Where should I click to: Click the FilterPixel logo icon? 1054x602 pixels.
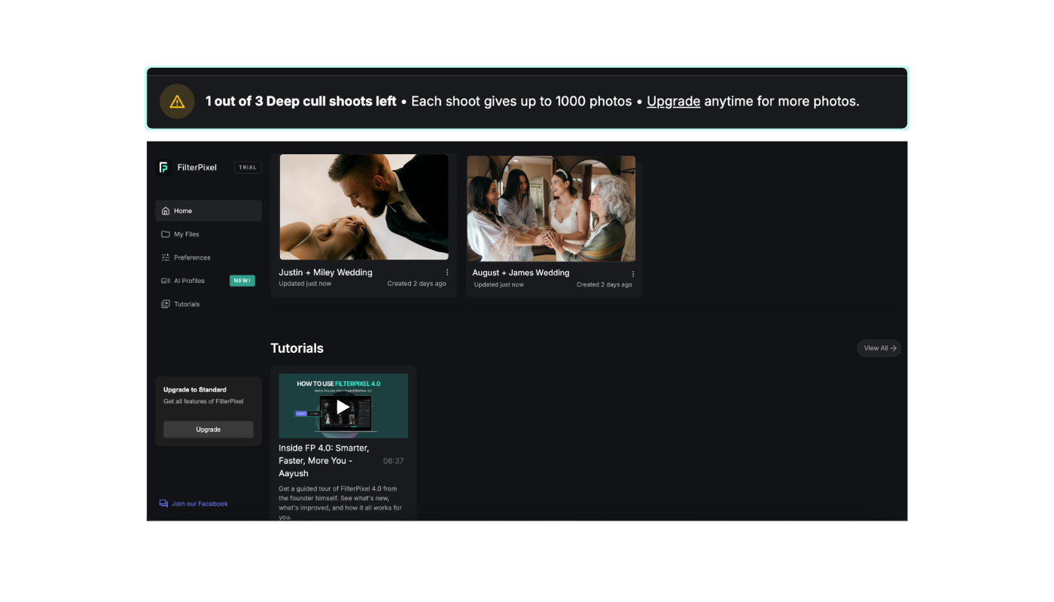pos(163,167)
